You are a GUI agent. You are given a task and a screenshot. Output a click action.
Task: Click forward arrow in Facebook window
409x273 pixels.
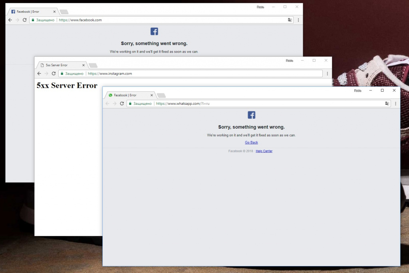tap(17, 20)
